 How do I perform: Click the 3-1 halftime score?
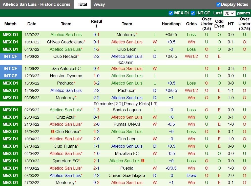pos(231,131)
